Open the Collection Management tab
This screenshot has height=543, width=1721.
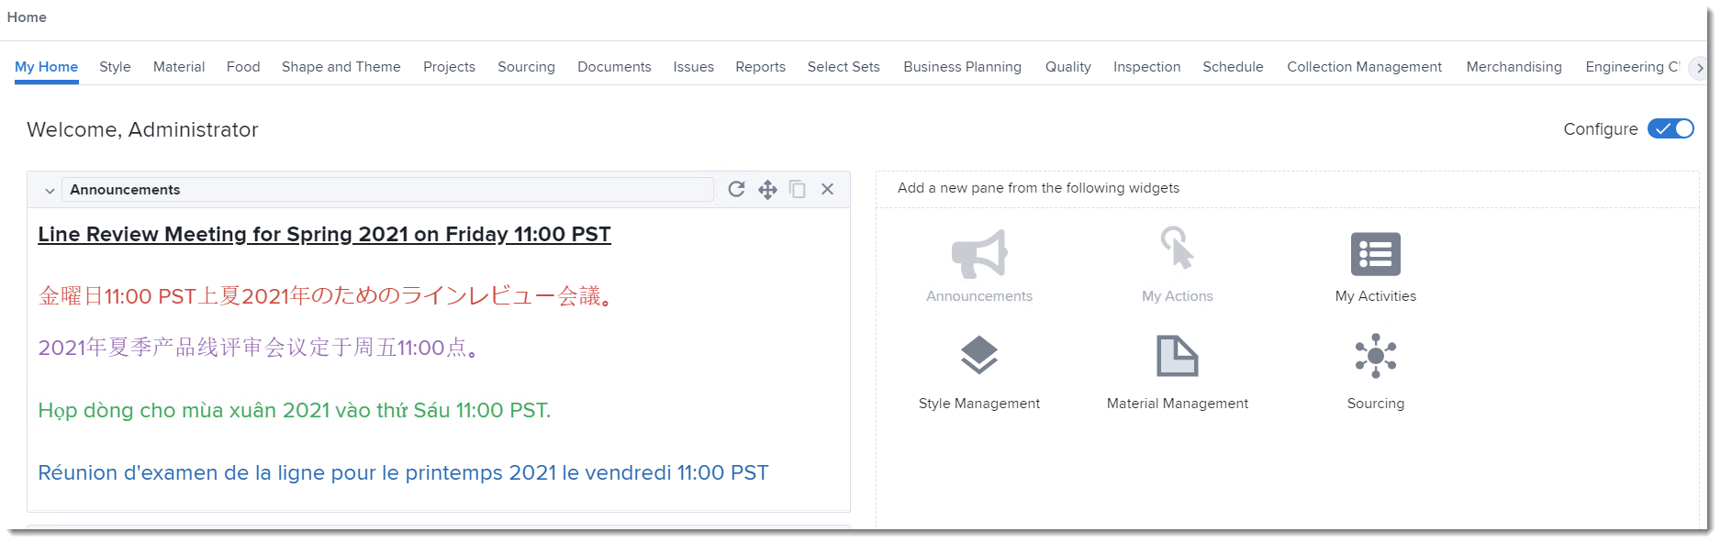click(1364, 67)
